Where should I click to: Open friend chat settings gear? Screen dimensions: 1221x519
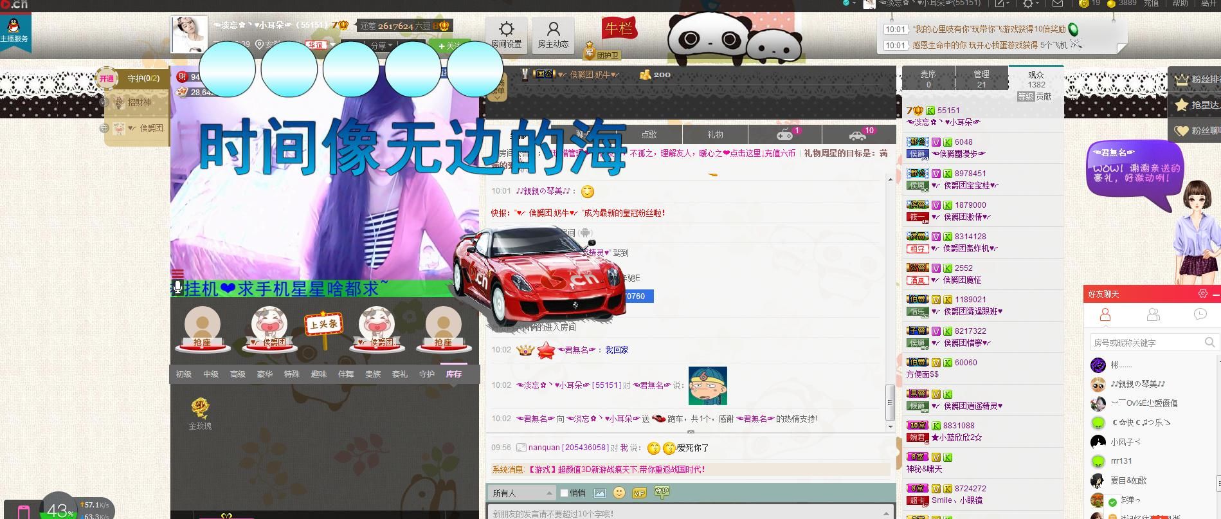[1203, 293]
